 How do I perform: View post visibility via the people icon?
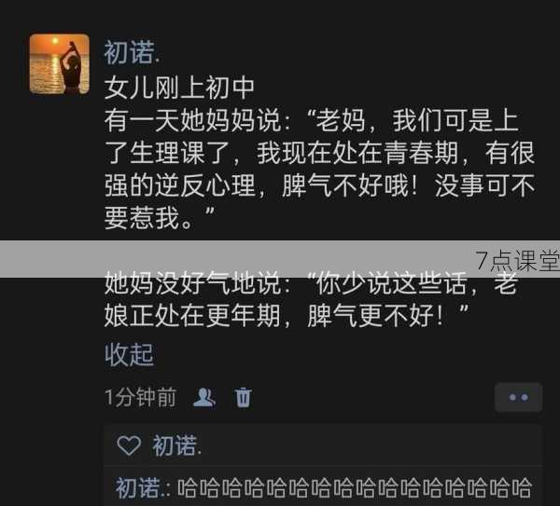click(x=203, y=397)
